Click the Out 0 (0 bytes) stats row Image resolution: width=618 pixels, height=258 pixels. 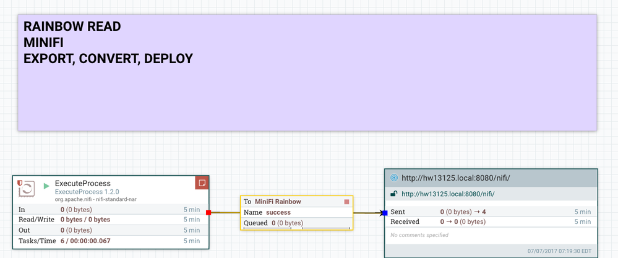click(110, 230)
